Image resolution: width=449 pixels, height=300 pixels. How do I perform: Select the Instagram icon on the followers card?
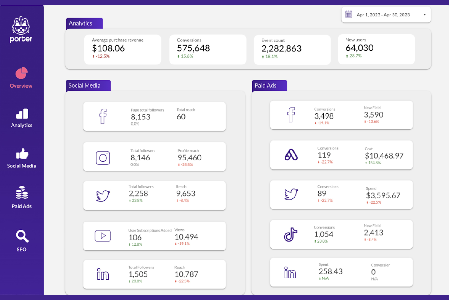pos(103,157)
